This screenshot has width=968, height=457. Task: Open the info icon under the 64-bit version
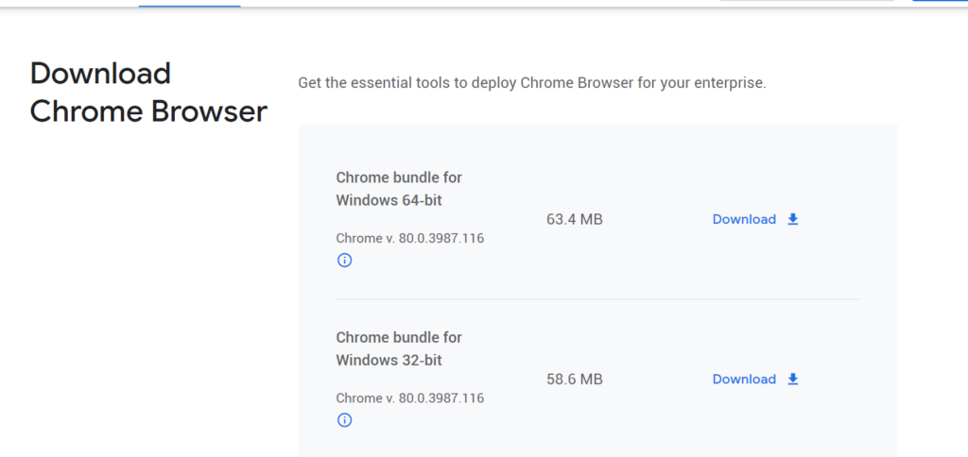344,261
